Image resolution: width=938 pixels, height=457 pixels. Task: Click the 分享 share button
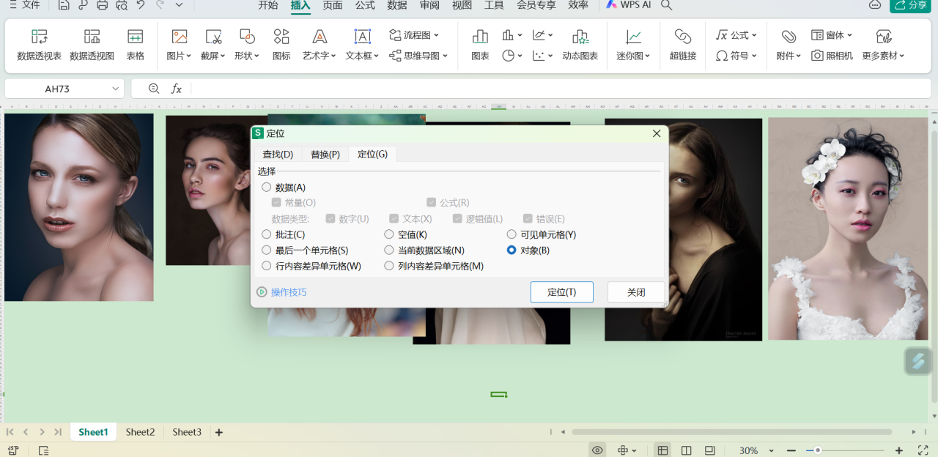click(910, 5)
